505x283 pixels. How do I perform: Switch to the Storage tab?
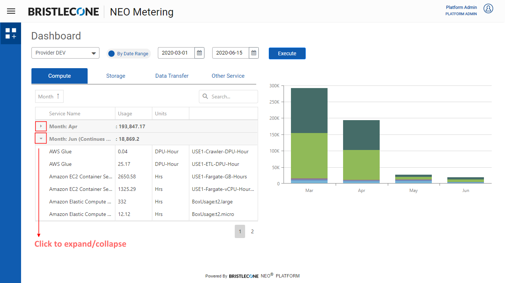pos(116,76)
